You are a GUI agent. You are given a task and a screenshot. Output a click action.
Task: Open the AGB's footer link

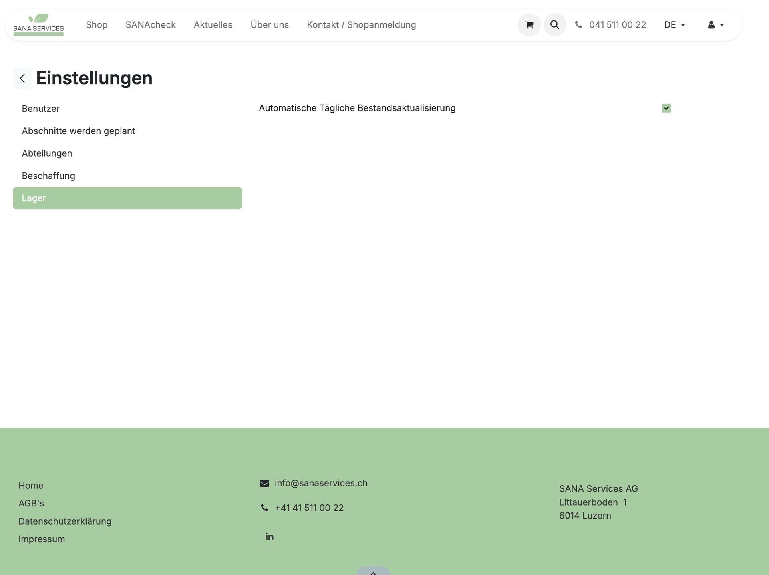(31, 503)
